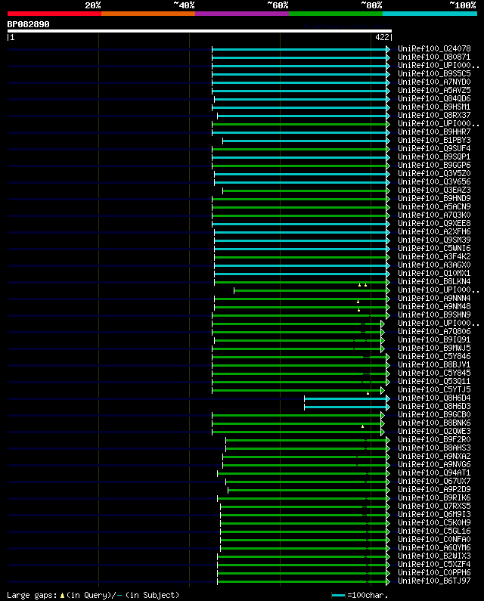Open hit UniRef100_A7NYD0
484x601 pixels.
pos(434,82)
